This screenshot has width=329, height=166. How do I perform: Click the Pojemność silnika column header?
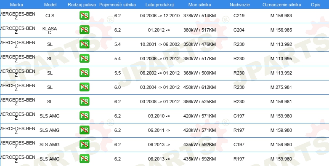pos(117,5)
